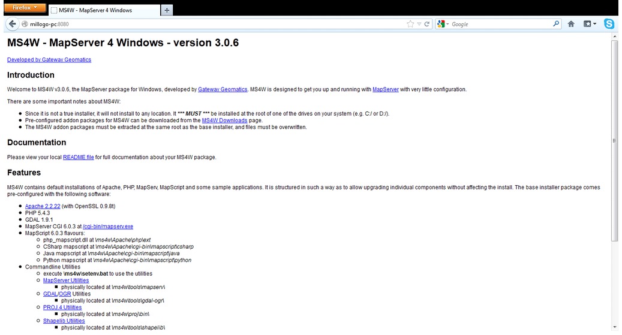Viewport: 622px width, 335px height.
Task: Reload the page with refresh icon
Action: (x=427, y=24)
